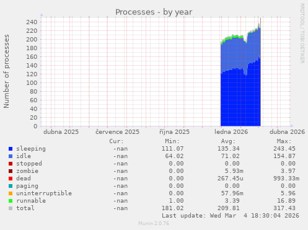The height and width of the screenshot is (230, 308).
Task: Click uninterruptible average value 57.96m
Action: [232, 193]
